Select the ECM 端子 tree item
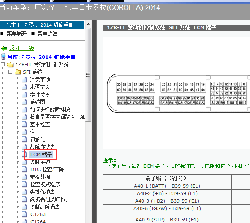The width and height of the screenshot is (250, 223). coord(41,154)
